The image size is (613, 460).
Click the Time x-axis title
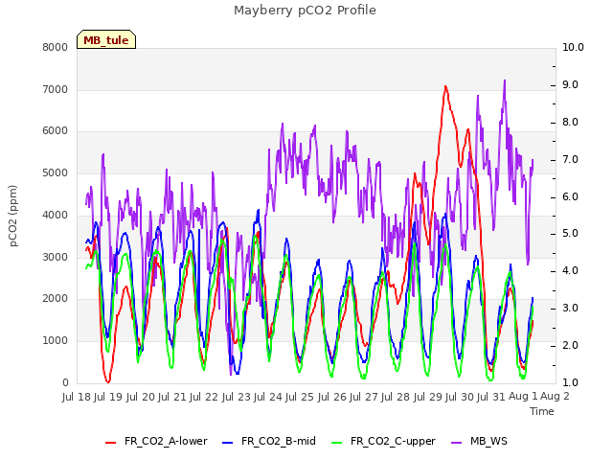[542, 411]
